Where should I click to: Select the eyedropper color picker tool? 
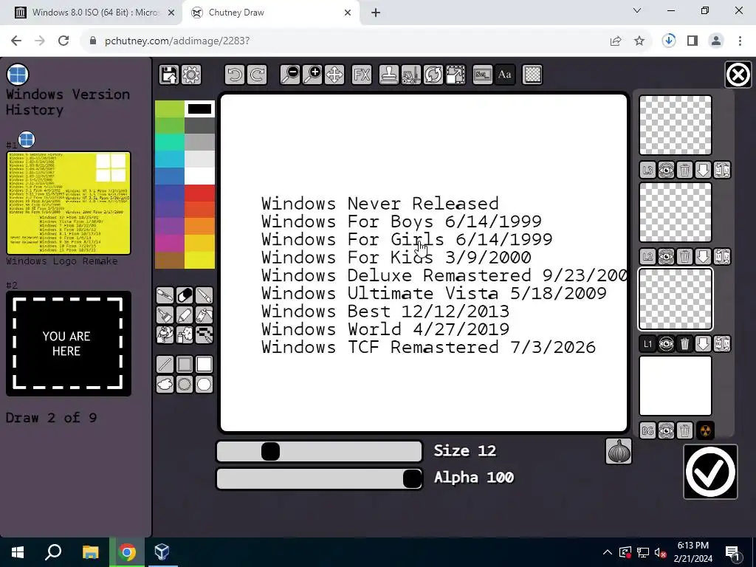pyautogui.click(x=165, y=295)
